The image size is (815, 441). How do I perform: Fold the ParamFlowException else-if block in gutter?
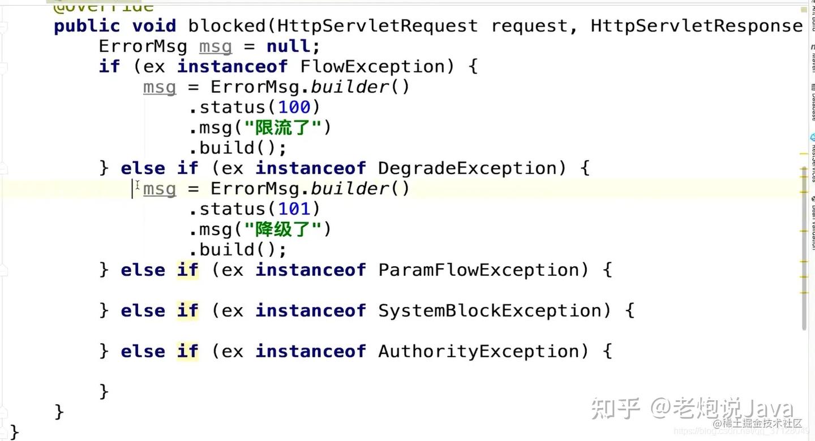(x=5, y=270)
